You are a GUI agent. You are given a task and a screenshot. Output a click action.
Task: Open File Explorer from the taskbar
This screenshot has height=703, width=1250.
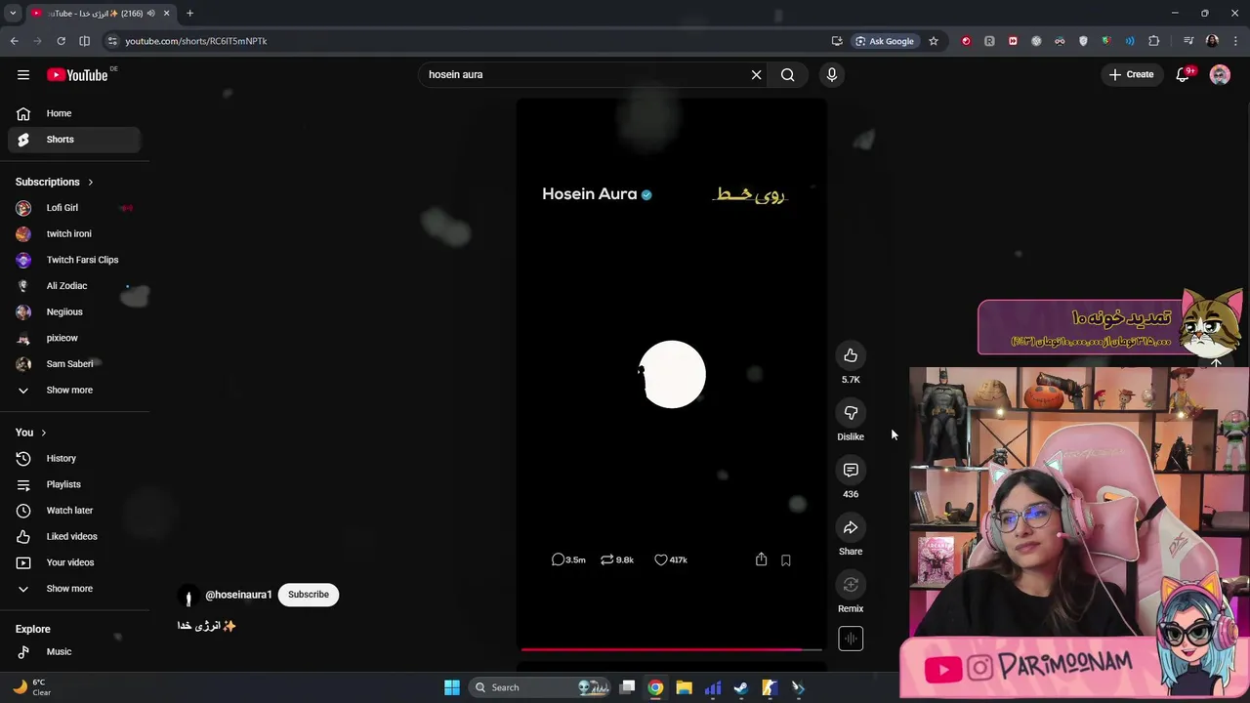(684, 687)
